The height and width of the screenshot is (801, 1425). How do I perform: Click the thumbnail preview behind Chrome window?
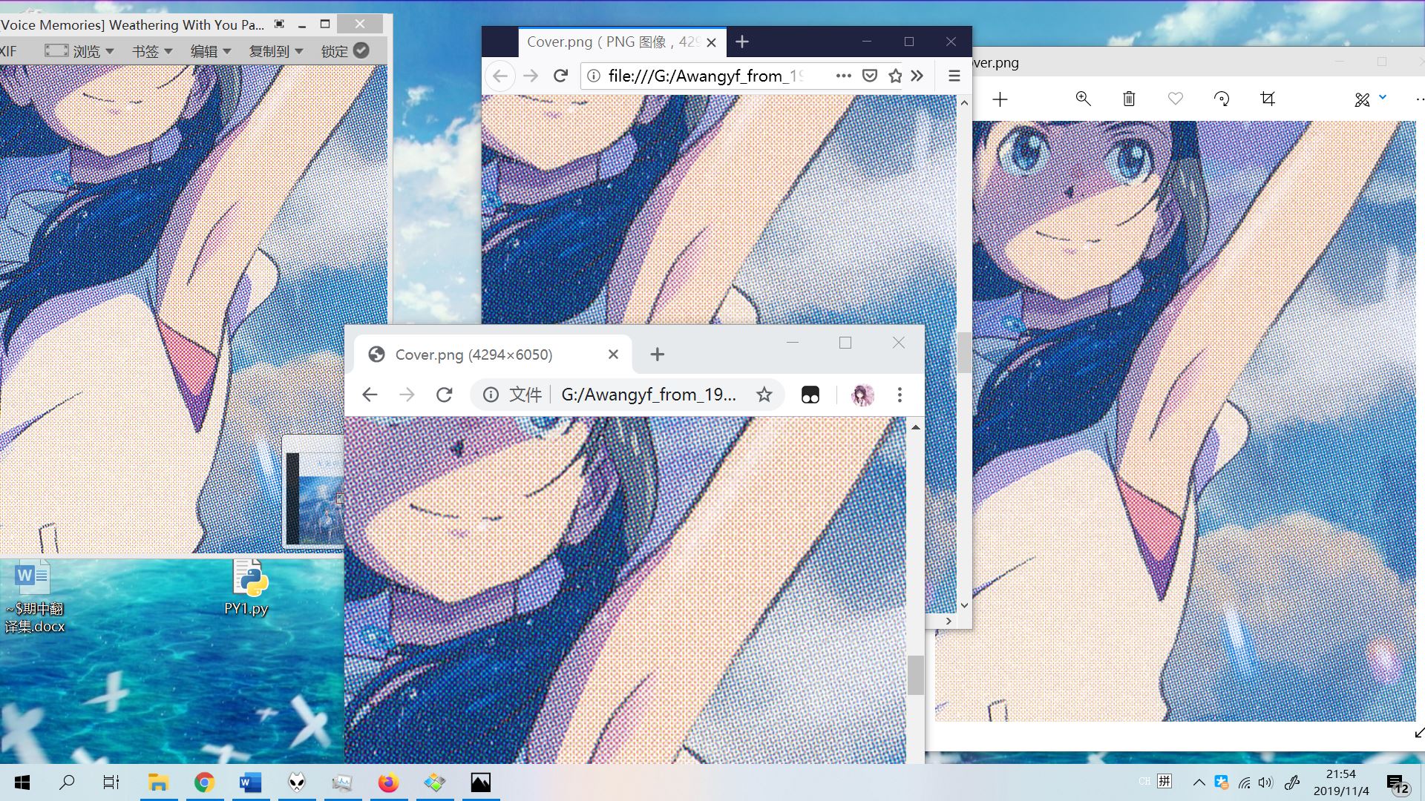[314, 491]
